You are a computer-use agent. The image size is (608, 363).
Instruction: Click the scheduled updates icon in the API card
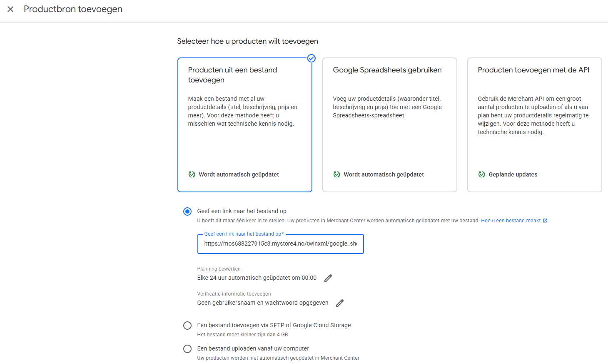(481, 174)
